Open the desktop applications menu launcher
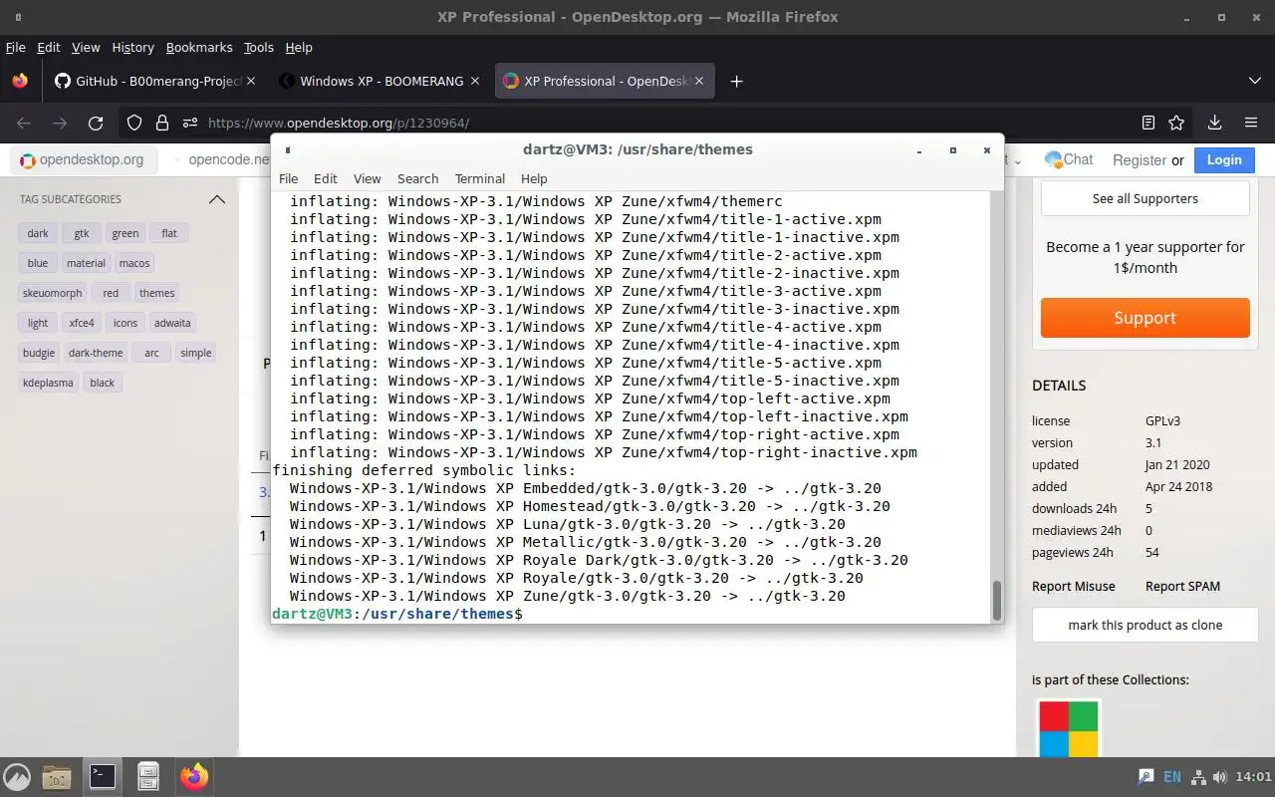The width and height of the screenshot is (1275, 797). pos(17,776)
